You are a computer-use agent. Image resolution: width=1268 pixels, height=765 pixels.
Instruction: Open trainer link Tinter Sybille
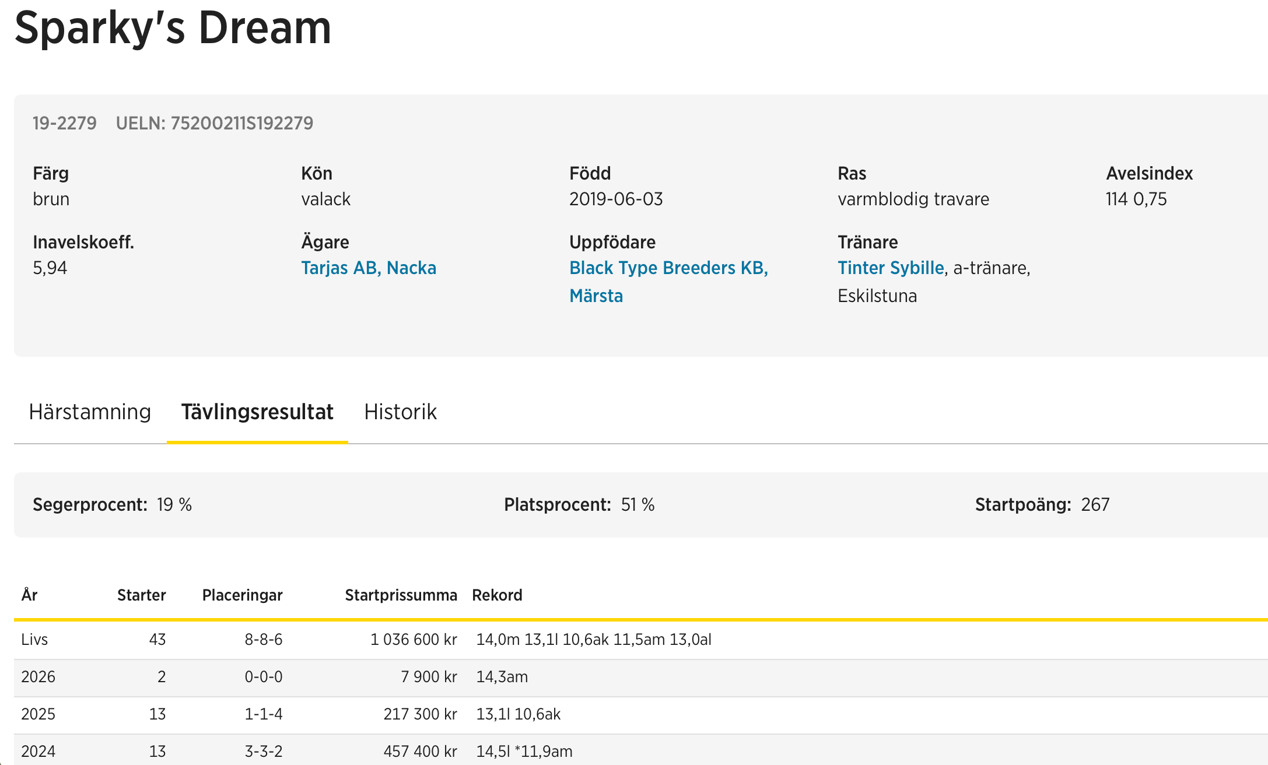tap(891, 268)
